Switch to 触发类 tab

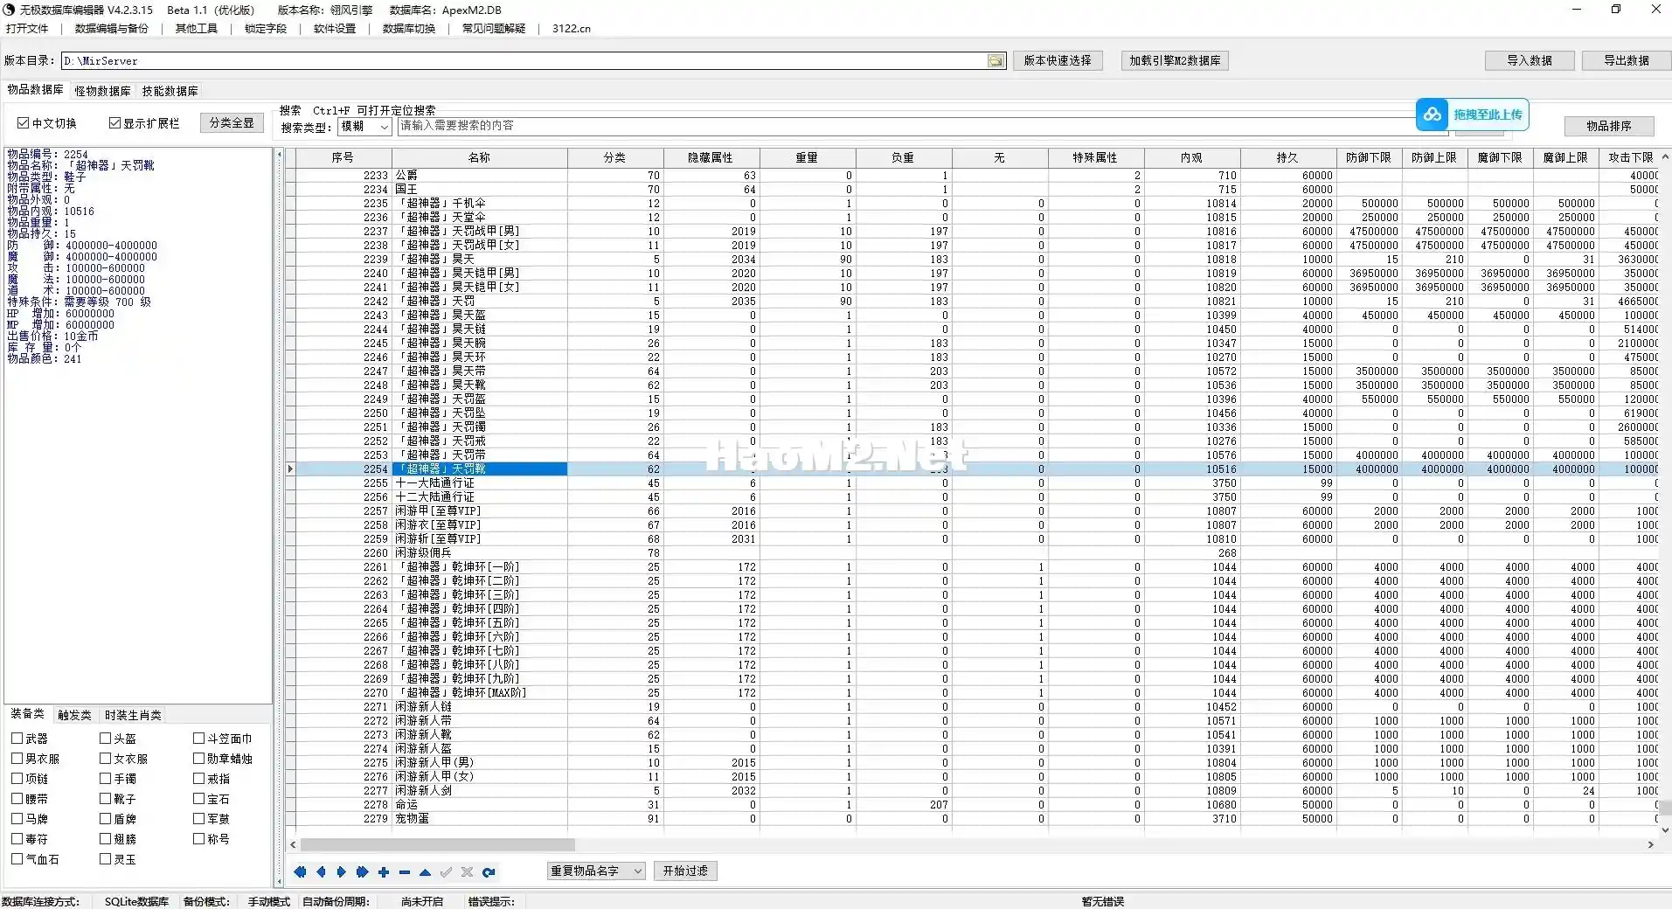(x=74, y=716)
